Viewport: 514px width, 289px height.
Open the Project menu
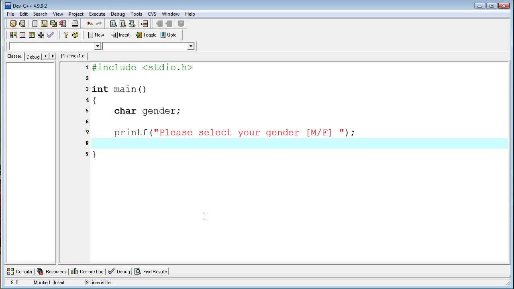click(x=76, y=14)
